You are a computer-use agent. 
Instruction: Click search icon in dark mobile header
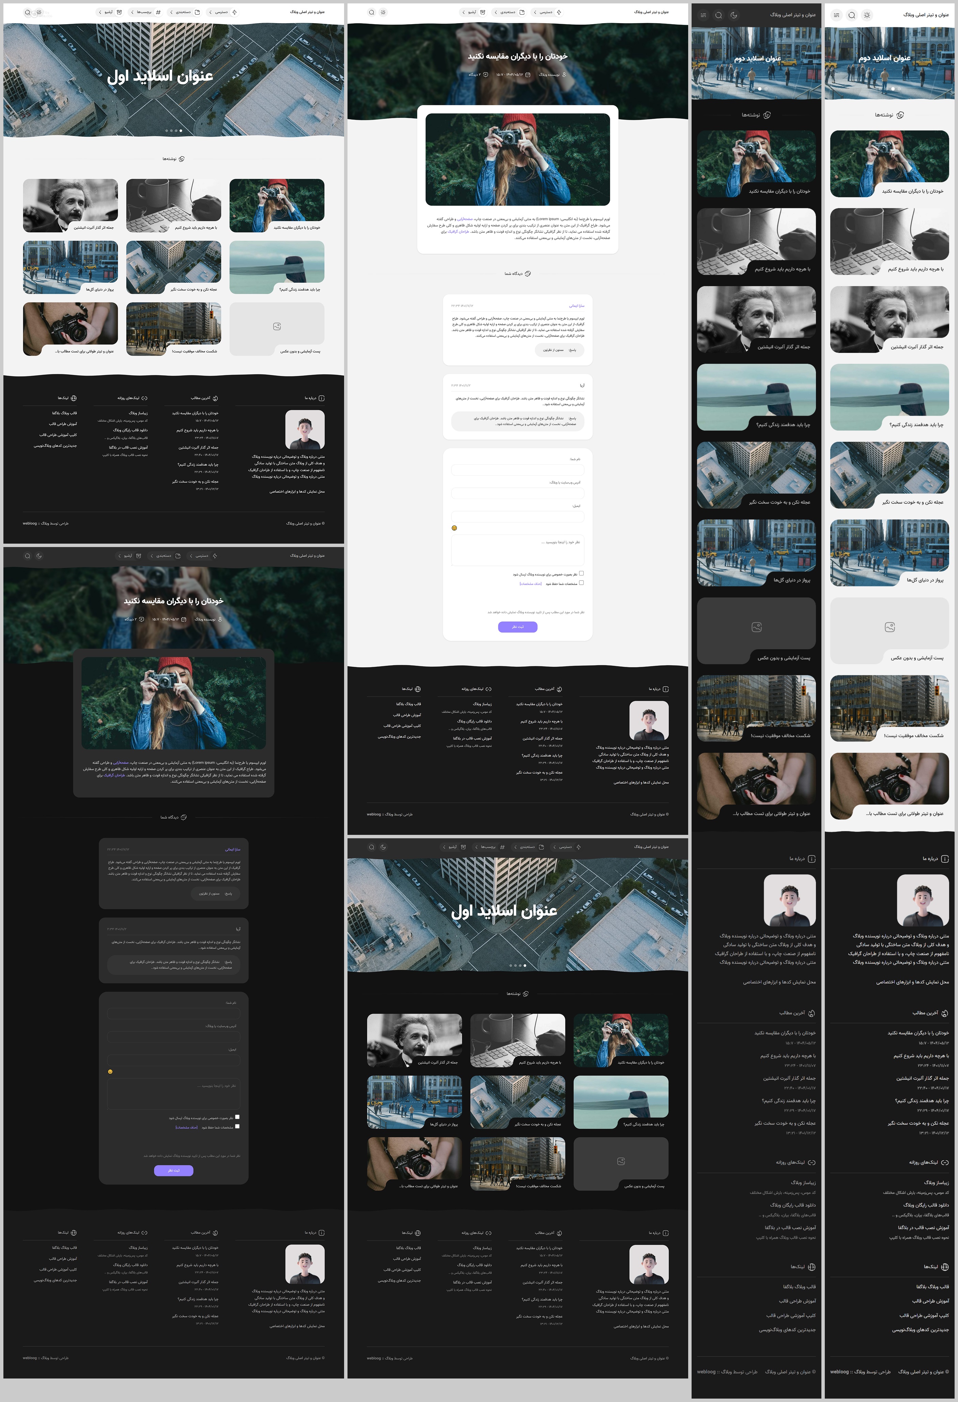click(x=718, y=15)
